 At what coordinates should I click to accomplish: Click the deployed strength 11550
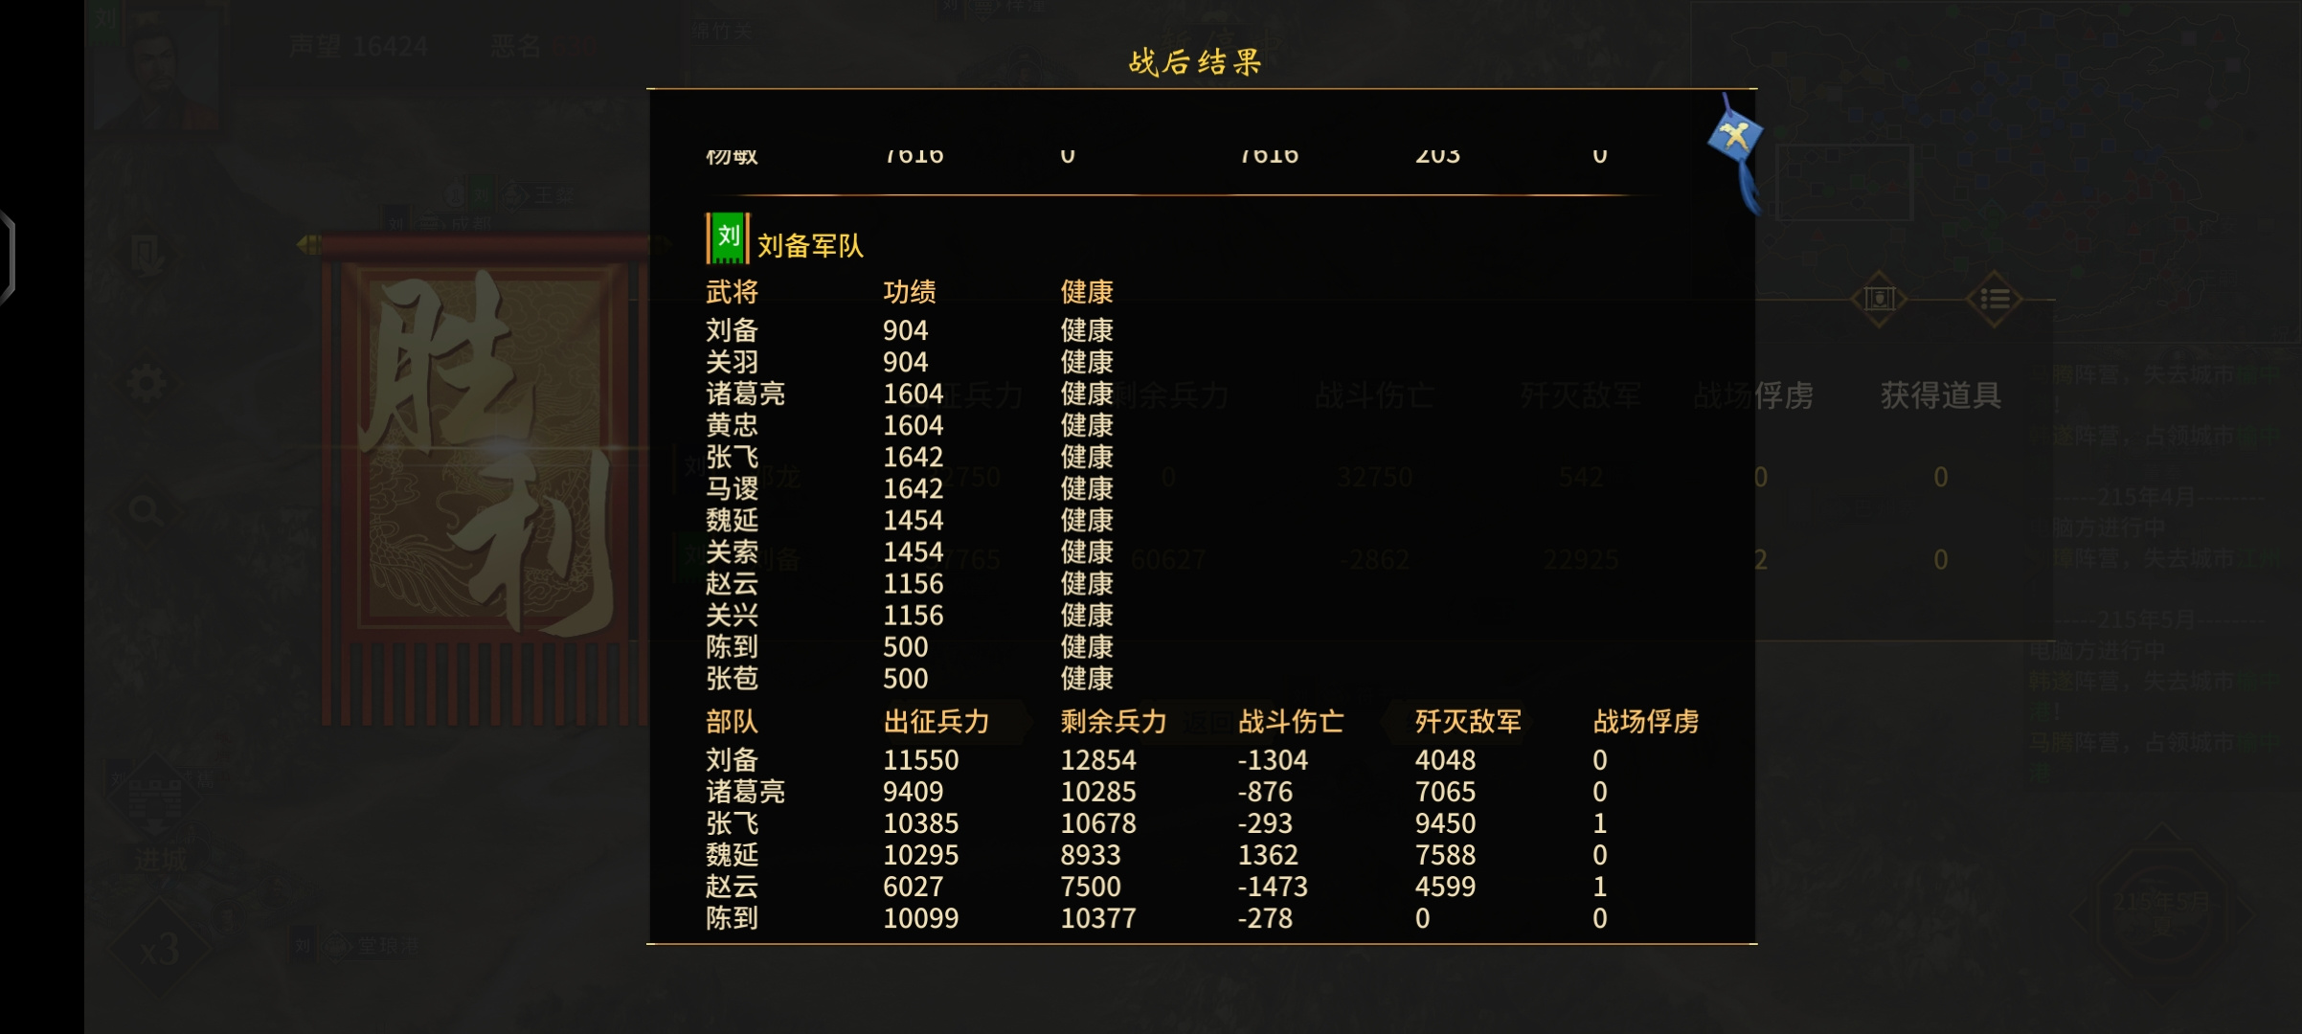pyautogui.click(x=921, y=760)
